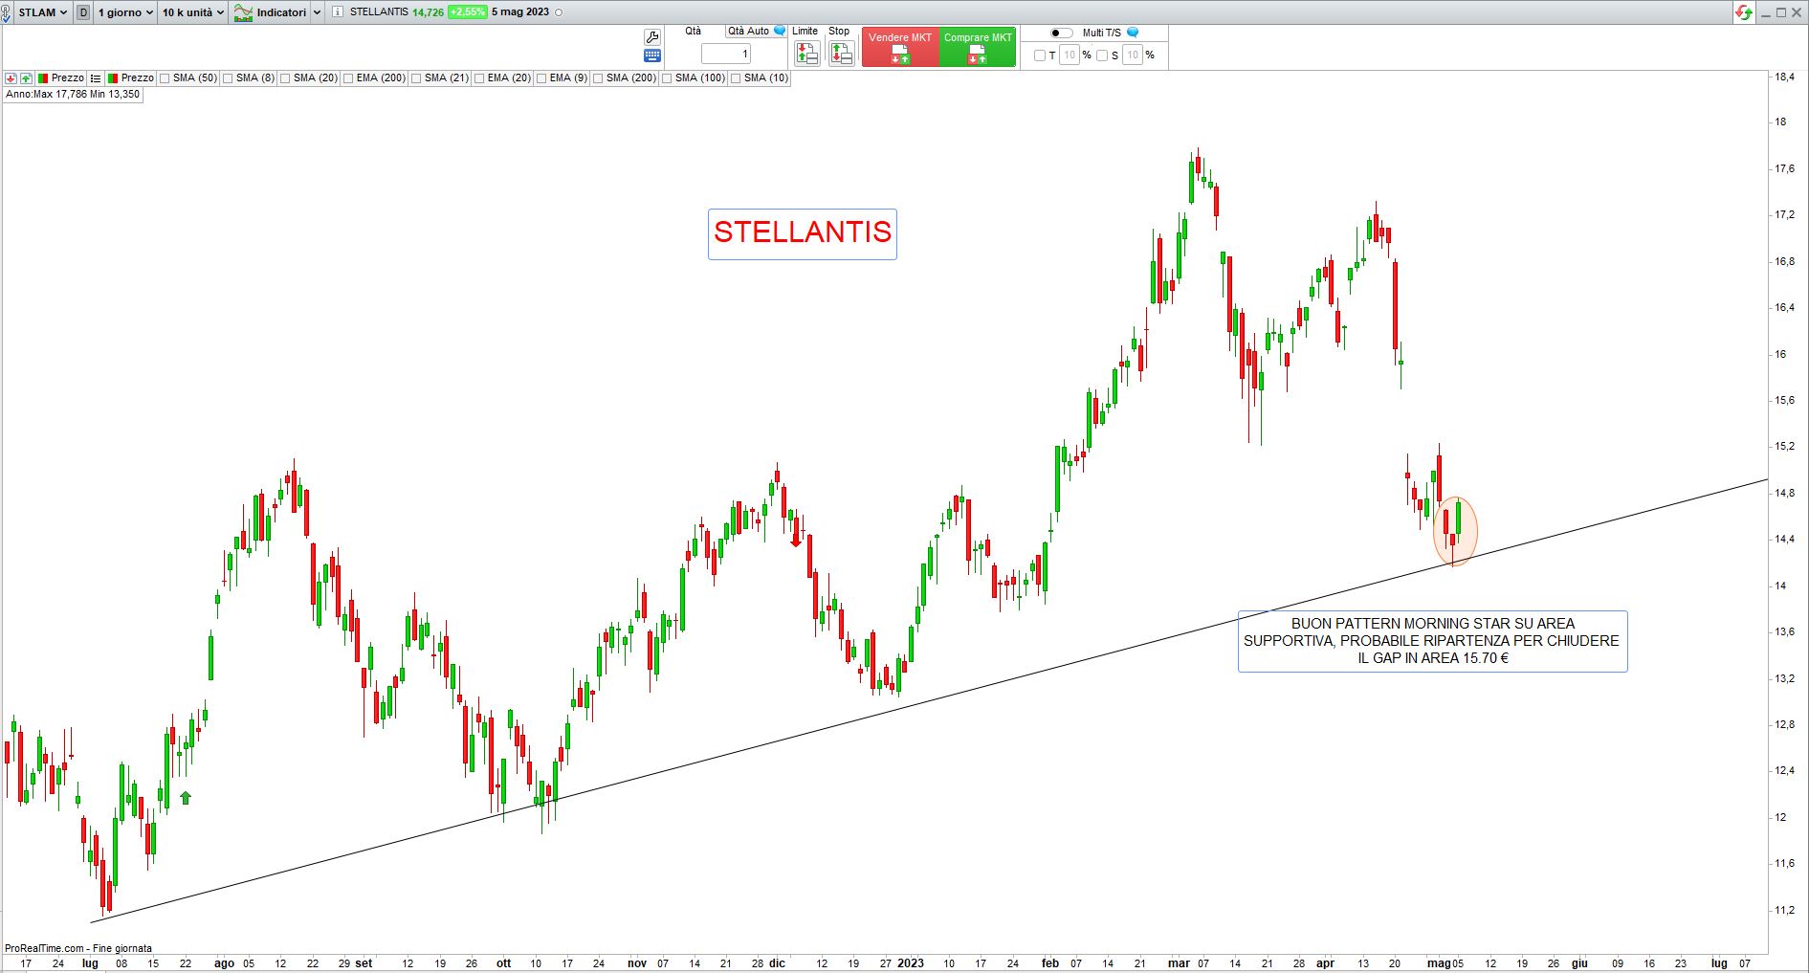Viewport: 1809px width, 973px height.
Task: Click the wrench settings icon
Action: [x=651, y=37]
